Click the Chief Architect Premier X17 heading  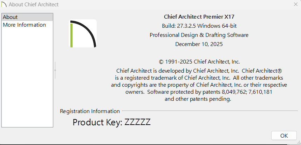tap(199, 17)
